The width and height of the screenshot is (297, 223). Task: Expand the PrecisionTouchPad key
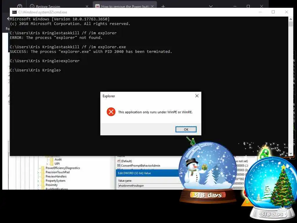coord(38,172)
